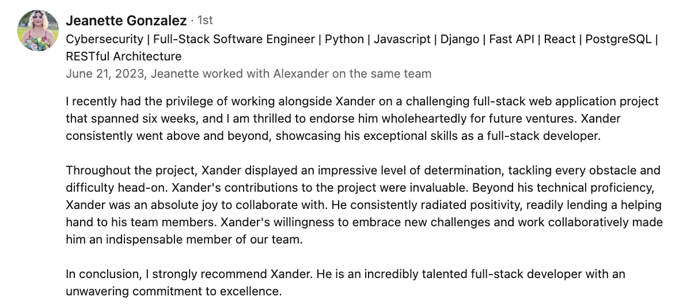Screen dimensions: 683x304
Task: Click the "In conclusion" closing paragraph
Action: click(x=346, y=282)
